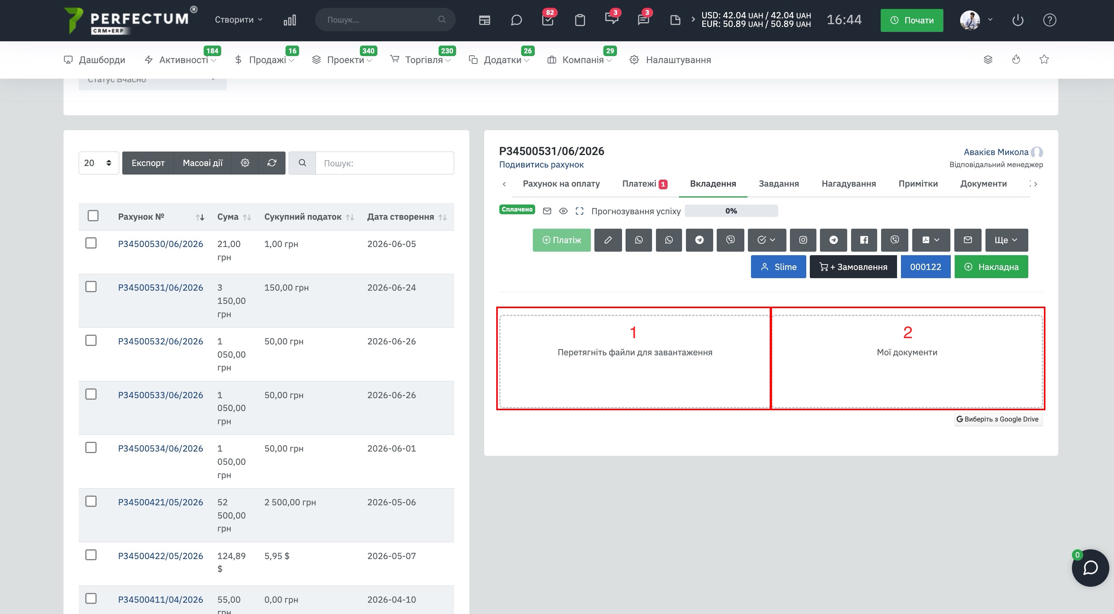Screen dimensions: 1114x614
Task: Tick the select-all checkbox in table header
Action: [93, 216]
